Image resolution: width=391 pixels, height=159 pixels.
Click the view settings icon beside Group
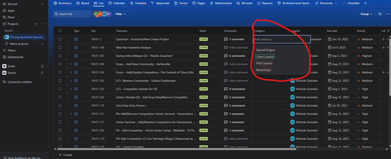click(380, 14)
